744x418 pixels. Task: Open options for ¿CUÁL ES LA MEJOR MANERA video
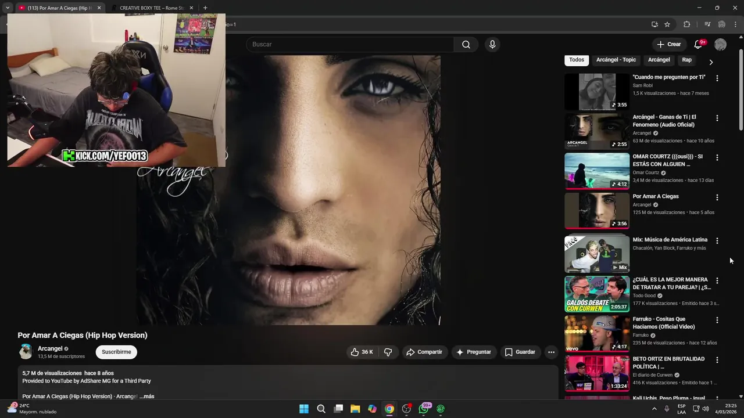click(x=717, y=280)
